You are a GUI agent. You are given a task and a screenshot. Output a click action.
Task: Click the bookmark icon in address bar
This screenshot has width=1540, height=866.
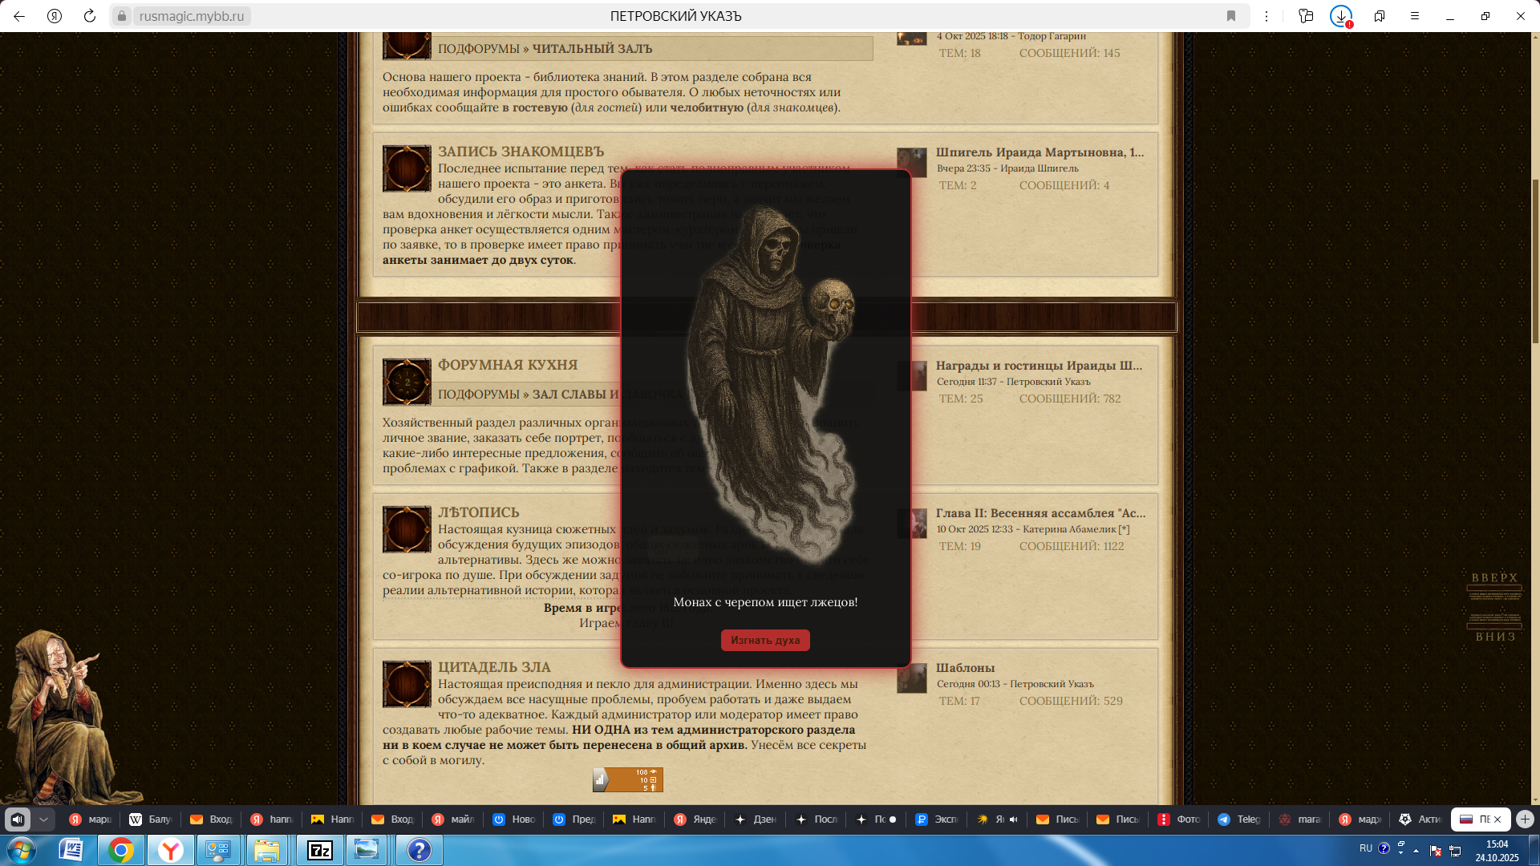(x=1231, y=16)
